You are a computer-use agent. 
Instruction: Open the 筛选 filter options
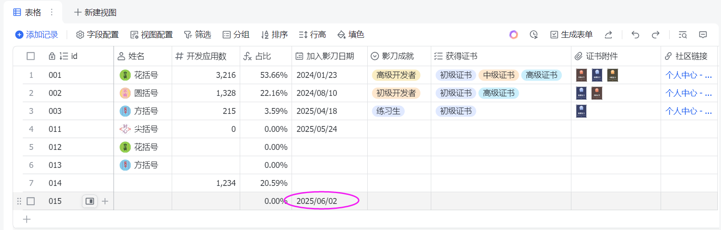(197, 35)
